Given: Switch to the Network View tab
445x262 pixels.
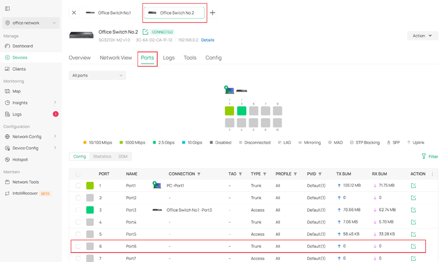Looking at the screenshot, I should pos(116,58).
